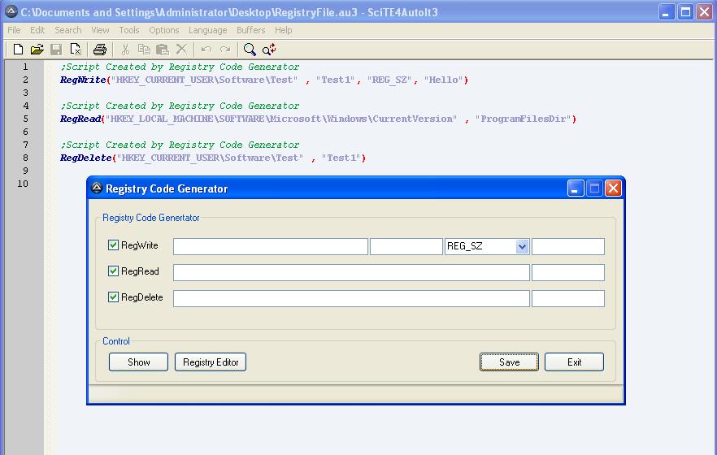Screen dimensions: 717x455
Task: Click the RegRead code on line 5
Action: (318, 119)
